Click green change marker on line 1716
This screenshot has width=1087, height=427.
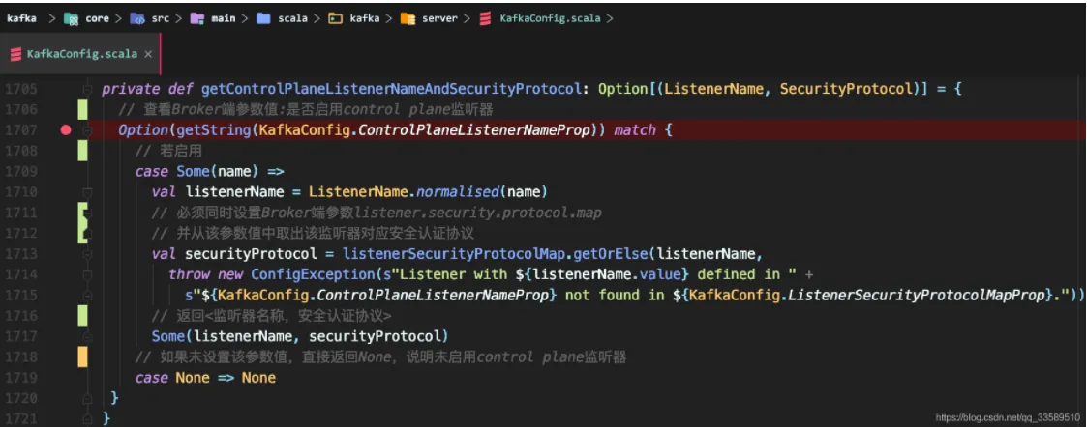[x=82, y=316]
